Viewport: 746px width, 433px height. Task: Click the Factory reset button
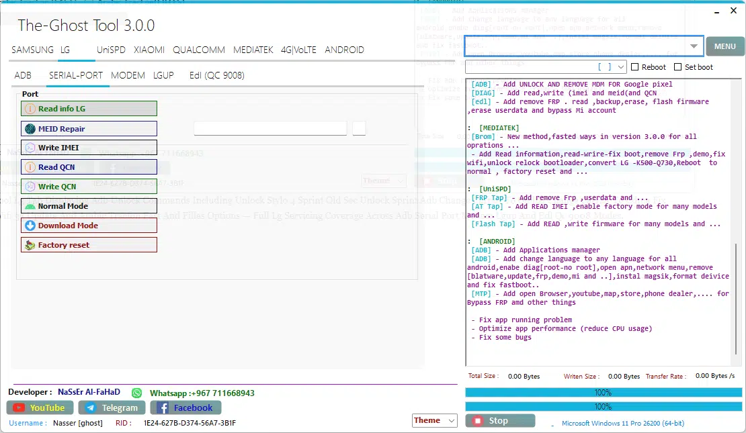click(x=89, y=245)
